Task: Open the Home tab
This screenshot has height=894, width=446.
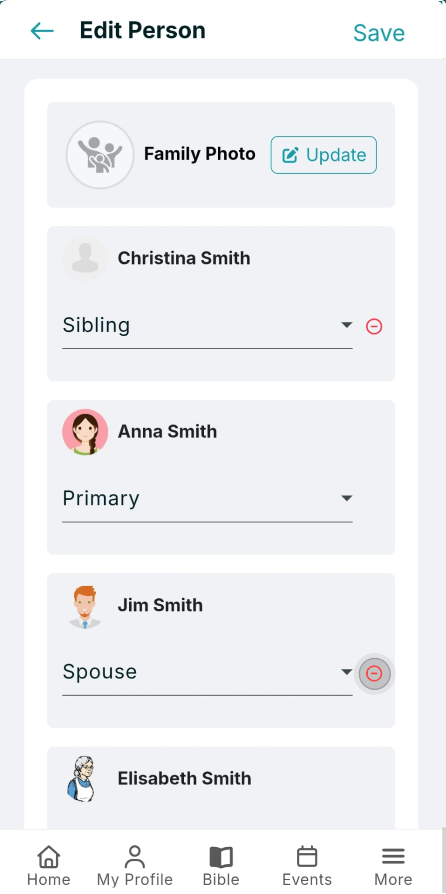Action: click(x=49, y=866)
